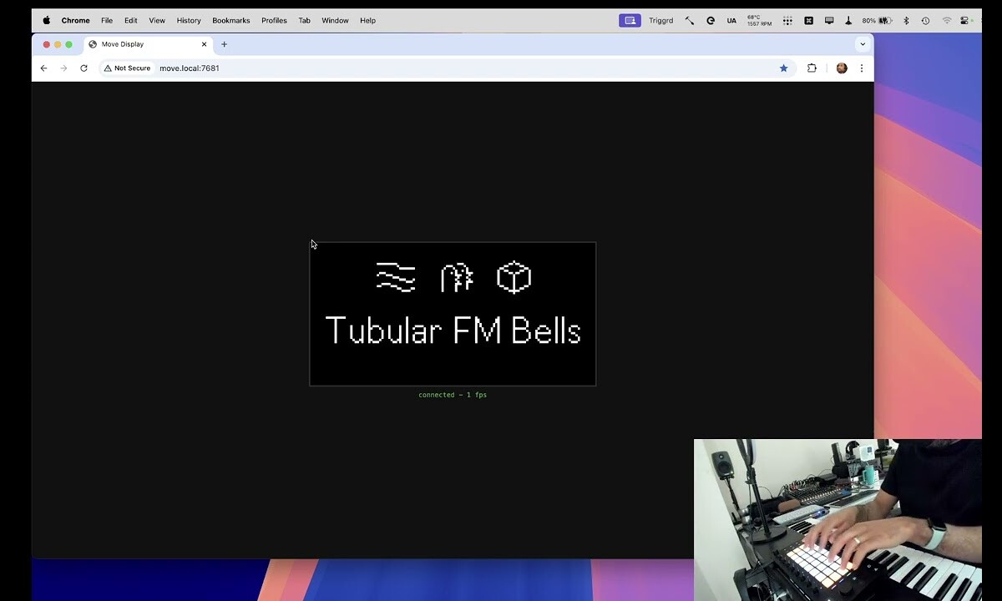Click the middle hand-shaped icon in display
This screenshot has height=601, width=1002.
click(x=456, y=277)
